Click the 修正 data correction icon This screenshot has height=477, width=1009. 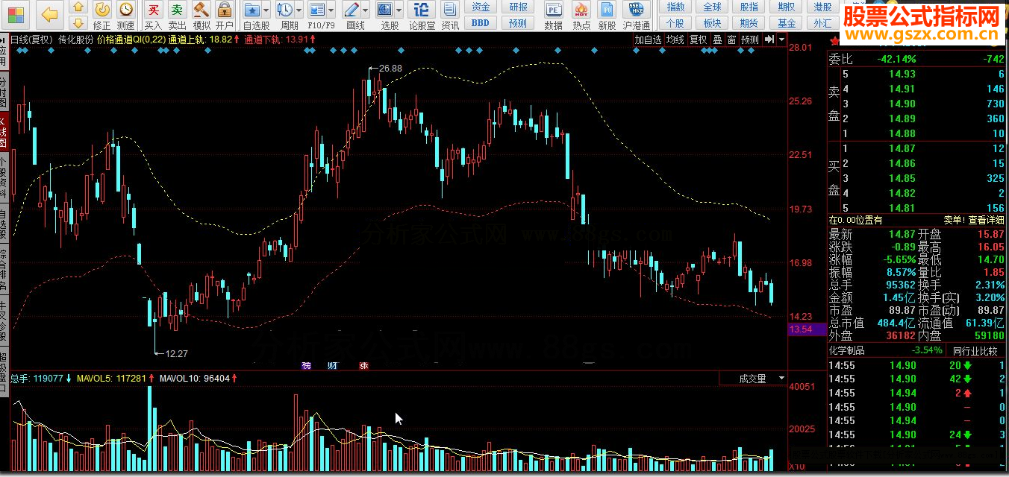click(x=102, y=10)
